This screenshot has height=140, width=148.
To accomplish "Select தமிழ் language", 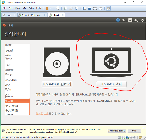I will [8, 55].
